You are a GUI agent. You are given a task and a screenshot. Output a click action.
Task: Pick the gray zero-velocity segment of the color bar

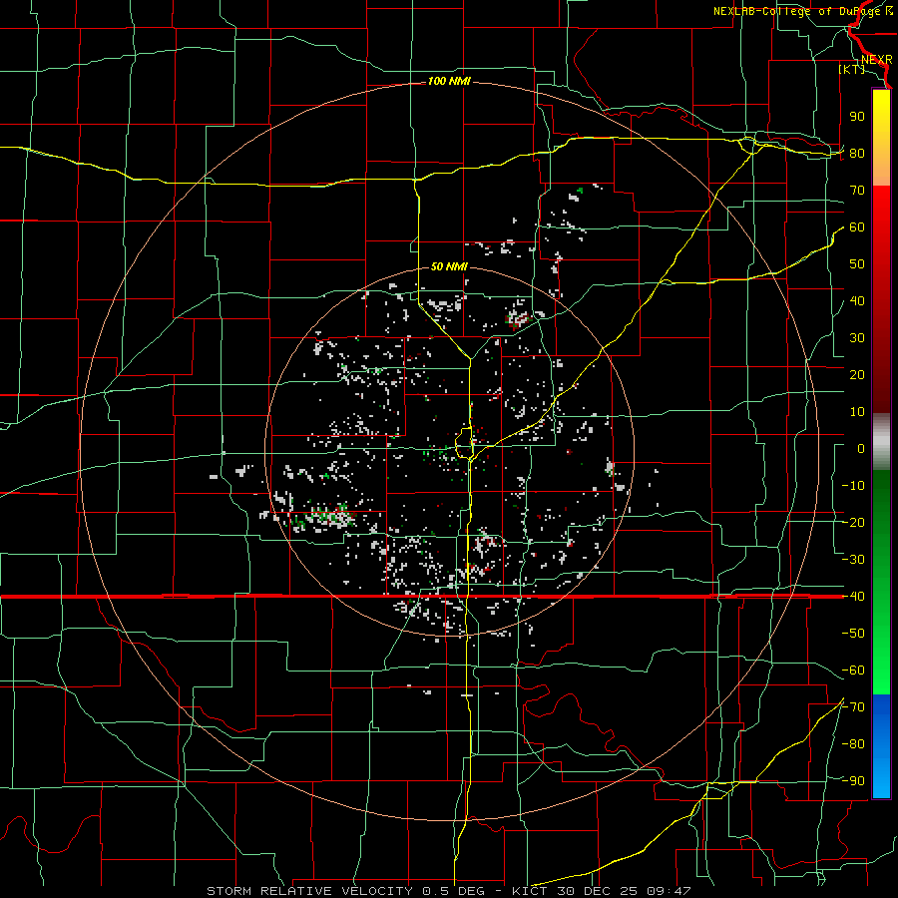pyautogui.click(x=881, y=442)
